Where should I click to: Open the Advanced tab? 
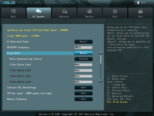(x=64, y=13)
